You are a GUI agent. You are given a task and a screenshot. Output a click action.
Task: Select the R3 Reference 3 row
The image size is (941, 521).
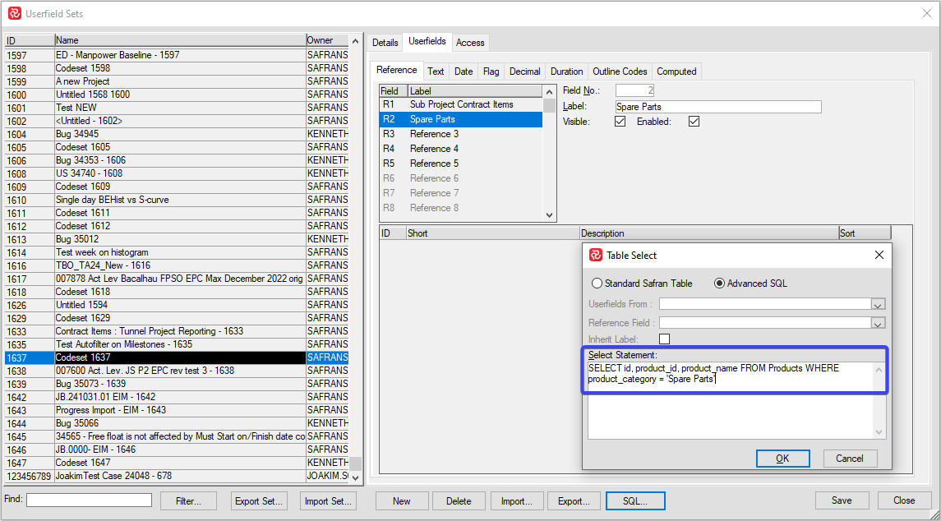pyautogui.click(x=461, y=134)
